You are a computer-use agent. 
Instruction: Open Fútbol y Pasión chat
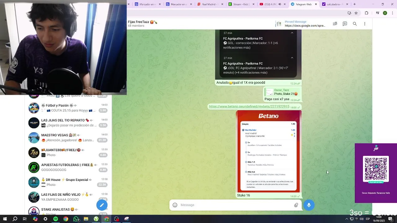click(68, 108)
